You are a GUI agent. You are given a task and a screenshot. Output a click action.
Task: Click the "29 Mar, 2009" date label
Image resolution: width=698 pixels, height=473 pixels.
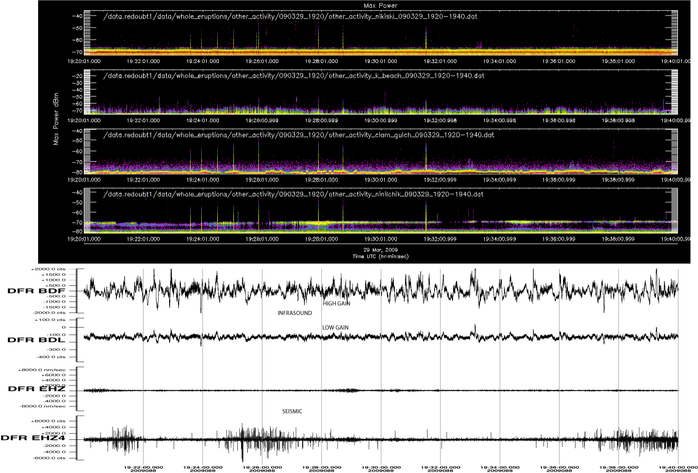pyautogui.click(x=381, y=249)
